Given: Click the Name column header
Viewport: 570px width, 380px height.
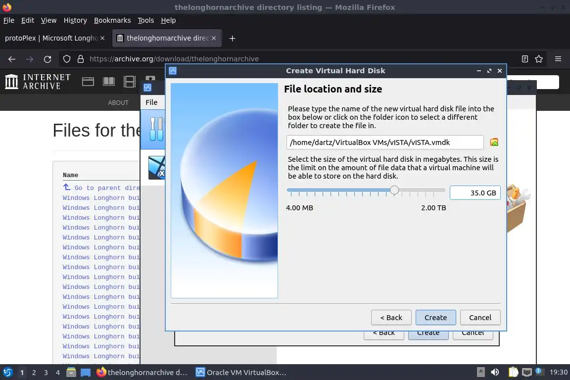Looking at the screenshot, I should [x=71, y=175].
